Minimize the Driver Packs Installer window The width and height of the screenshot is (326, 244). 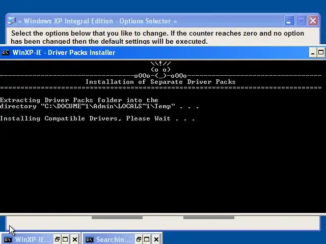coord(313,52)
